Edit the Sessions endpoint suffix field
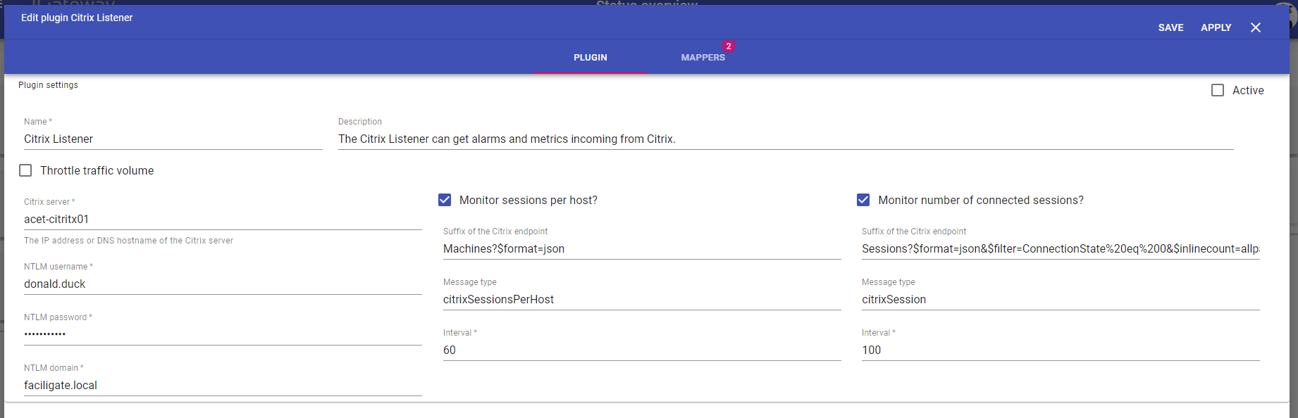The image size is (1298, 418). point(1060,249)
